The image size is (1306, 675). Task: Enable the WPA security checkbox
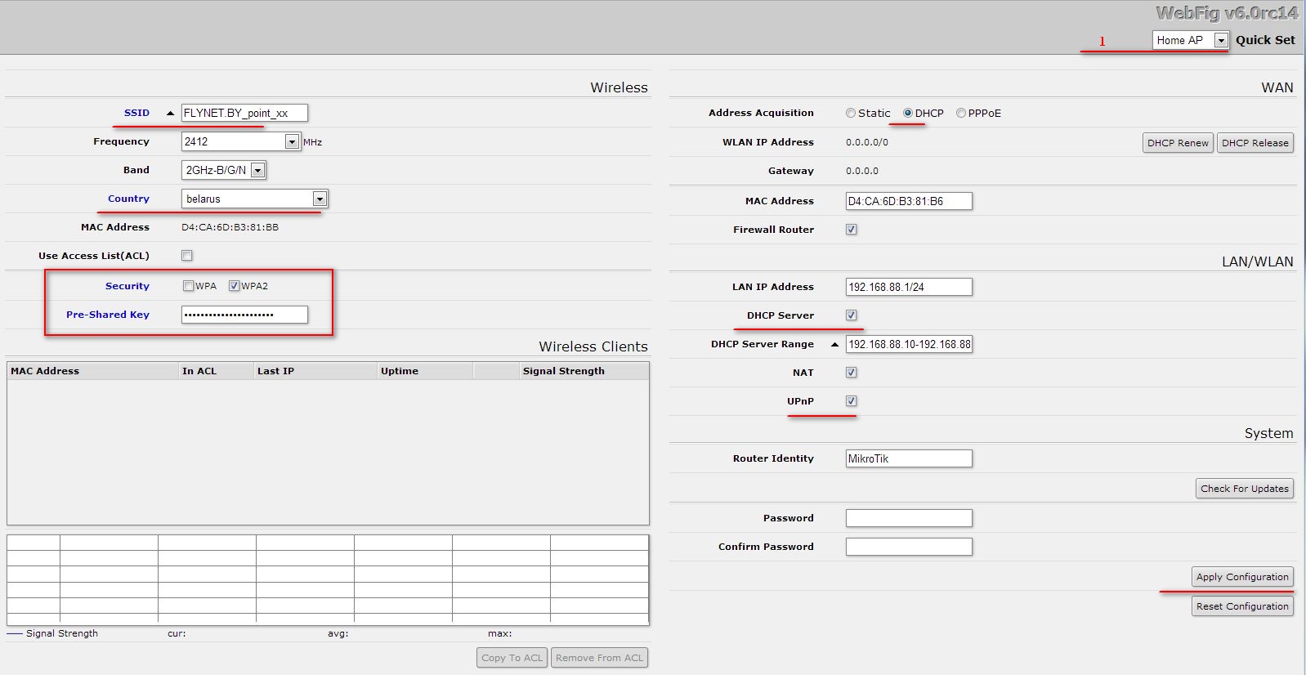coord(189,286)
